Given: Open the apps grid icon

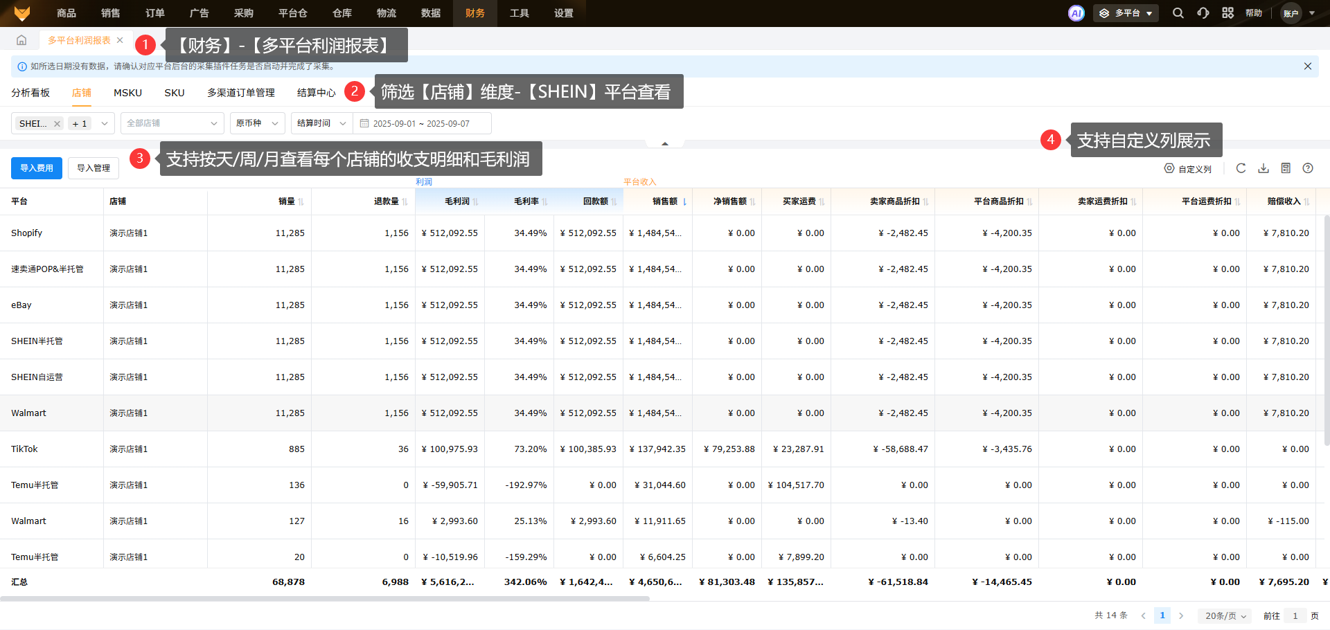Looking at the screenshot, I should point(1227,13).
